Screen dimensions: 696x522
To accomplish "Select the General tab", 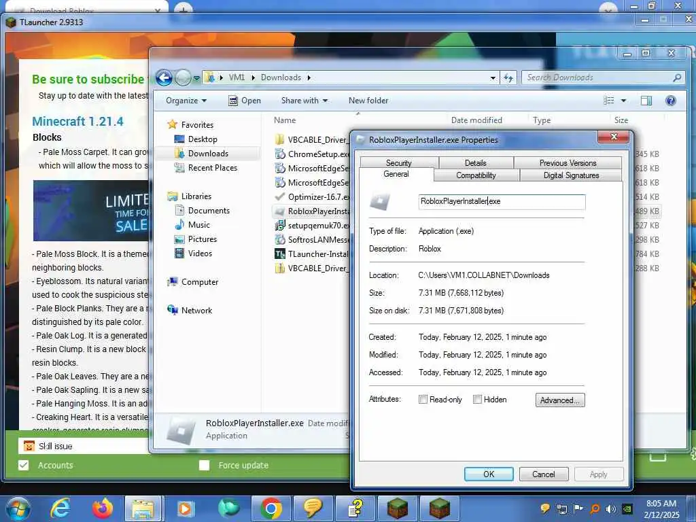I will point(396,174).
